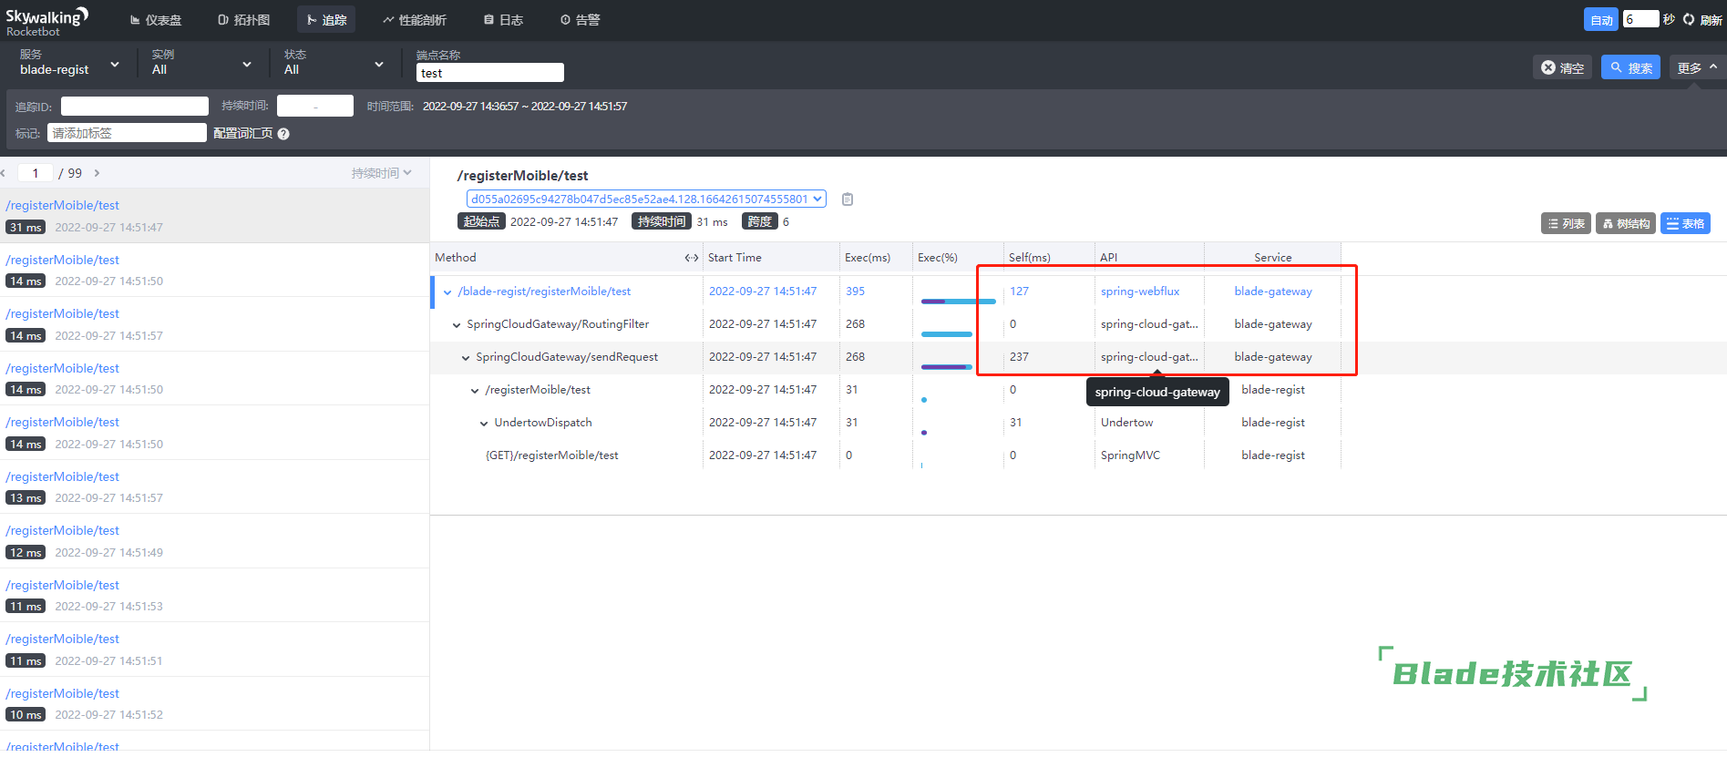The width and height of the screenshot is (1727, 757).
Task: Click the 请添加标签 tag input field
Action: (127, 133)
